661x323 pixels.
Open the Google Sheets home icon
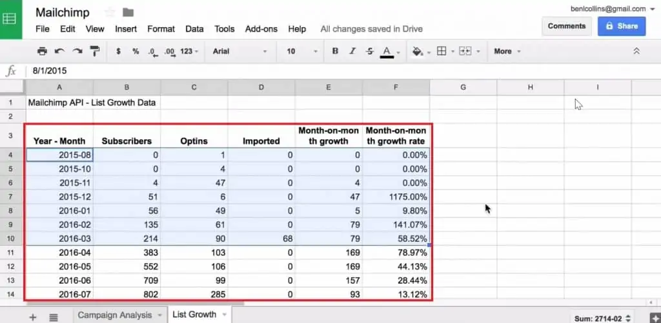click(10, 19)
